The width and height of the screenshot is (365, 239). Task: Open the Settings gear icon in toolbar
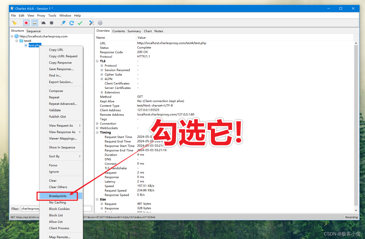[x=100, y=23]
